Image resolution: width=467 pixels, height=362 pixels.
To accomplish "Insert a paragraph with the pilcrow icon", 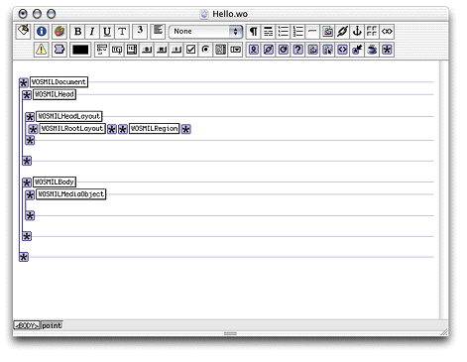I will 254,32.
